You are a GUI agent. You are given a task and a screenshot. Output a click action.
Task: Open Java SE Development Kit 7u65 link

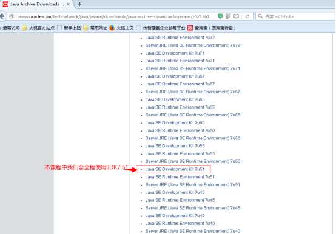click(175, 99)
